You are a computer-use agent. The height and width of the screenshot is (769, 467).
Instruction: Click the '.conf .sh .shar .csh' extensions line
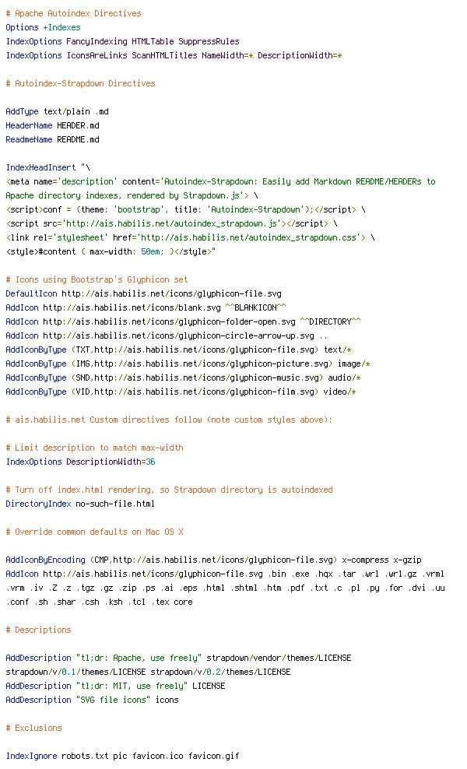pyautogui.click(x=99, y=602)
